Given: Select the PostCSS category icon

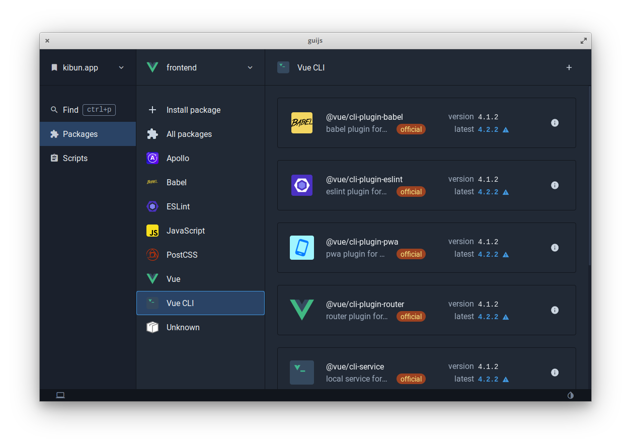Looking at the screenshot, I should pyautogui.click(x=152, y=255).
